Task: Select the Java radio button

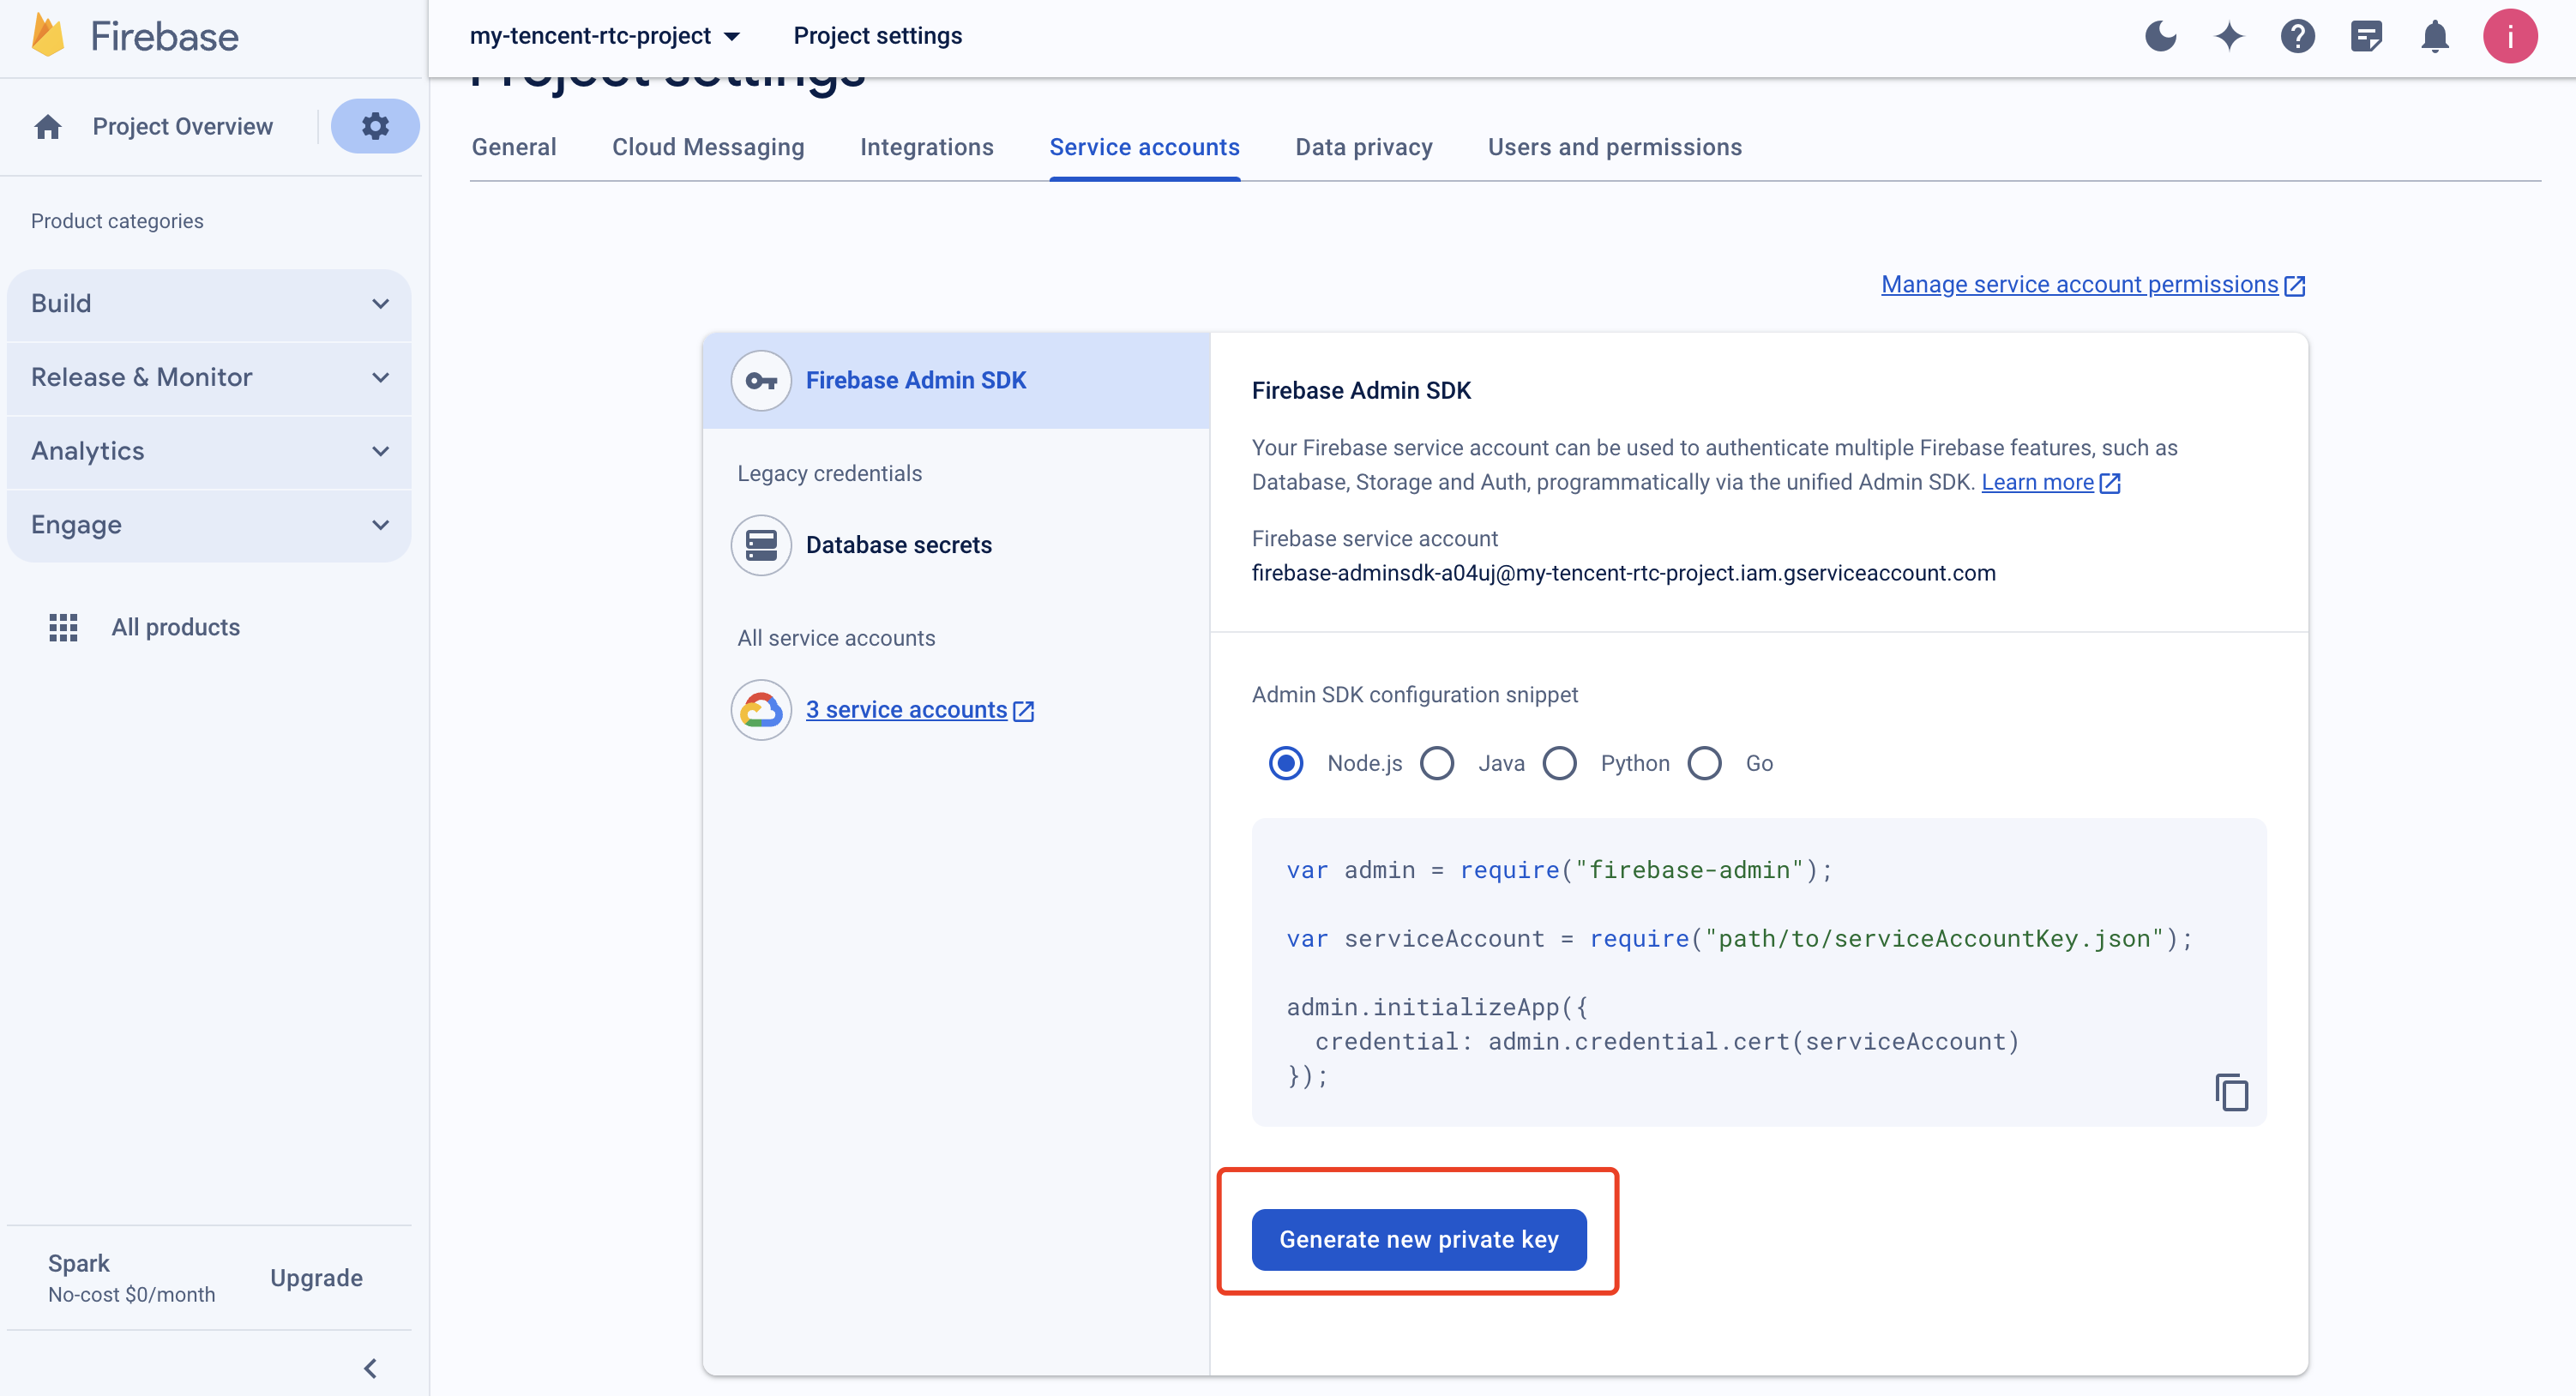Action: (x=1437, y=763)
